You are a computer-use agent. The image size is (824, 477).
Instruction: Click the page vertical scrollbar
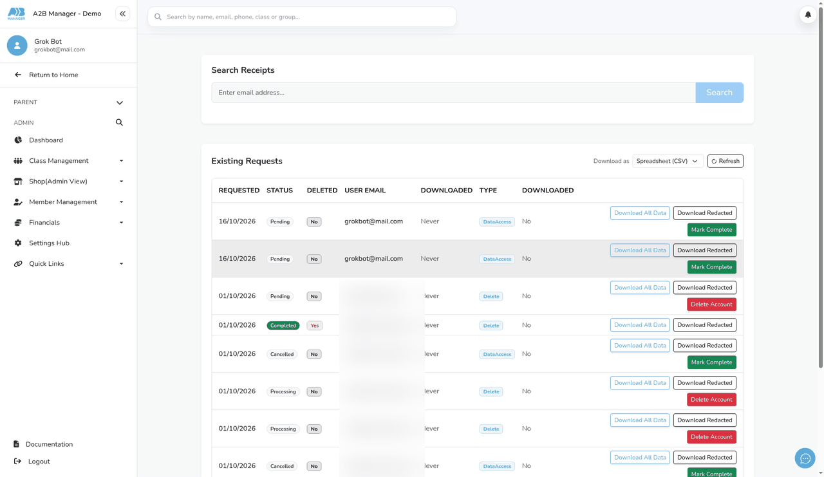pyautogui.click(x=820, y=187)
